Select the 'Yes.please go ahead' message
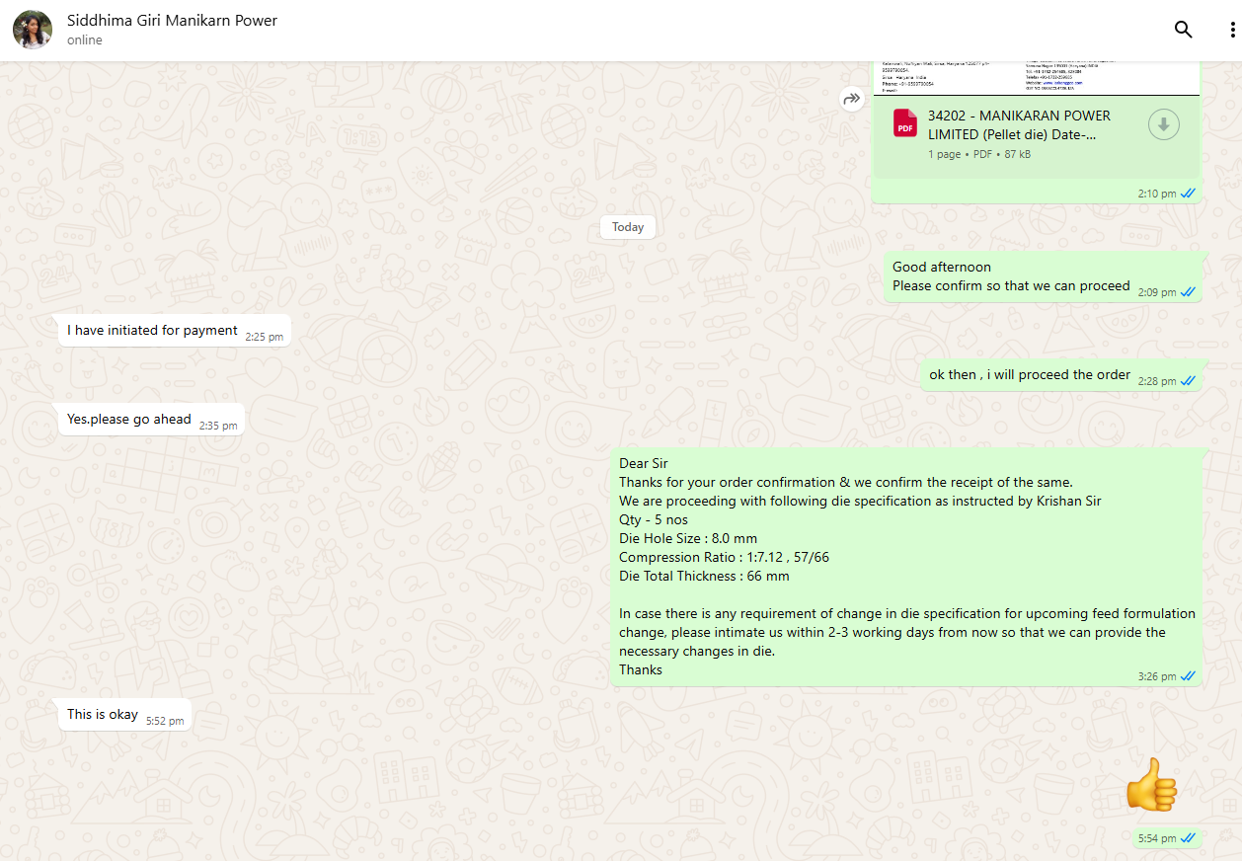 129,420
